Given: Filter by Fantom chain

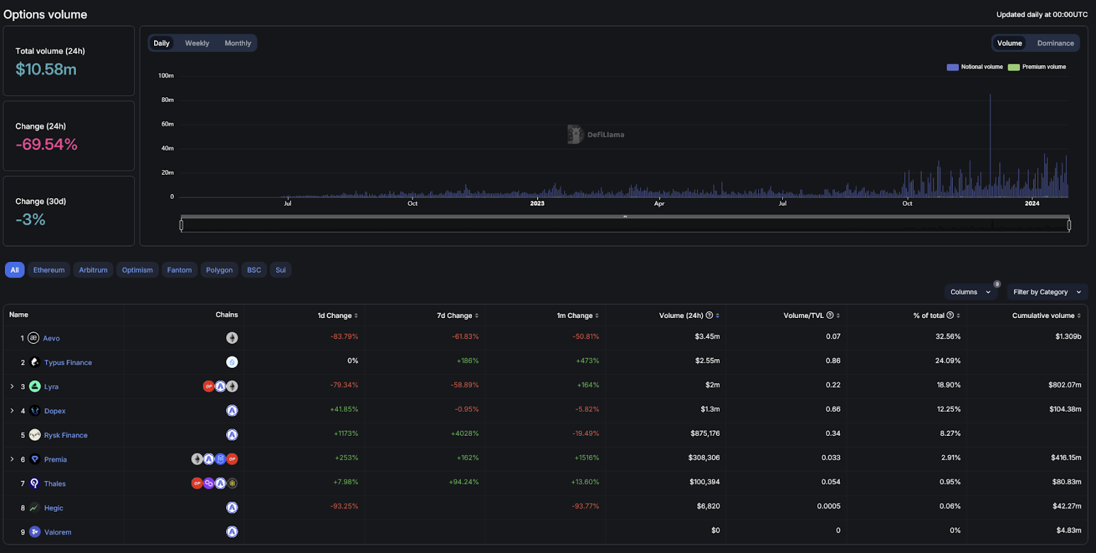Looking at the screenshot, I should (x=179, y=270).
